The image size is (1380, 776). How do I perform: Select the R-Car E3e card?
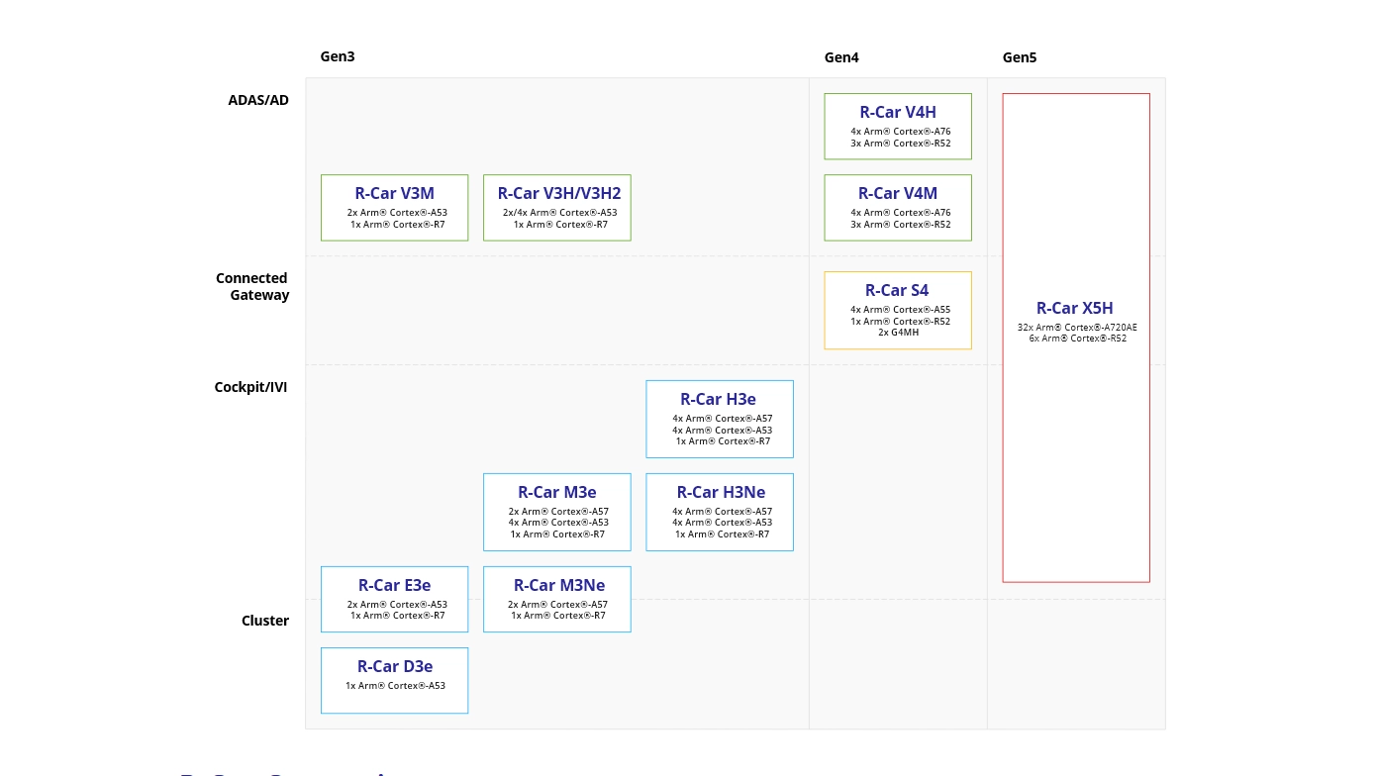coord(394,599)
